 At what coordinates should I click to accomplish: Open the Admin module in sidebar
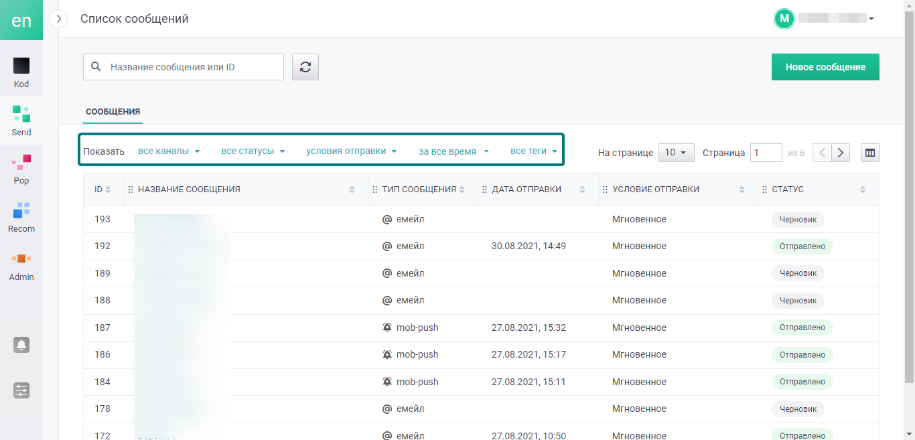[21, 266]
